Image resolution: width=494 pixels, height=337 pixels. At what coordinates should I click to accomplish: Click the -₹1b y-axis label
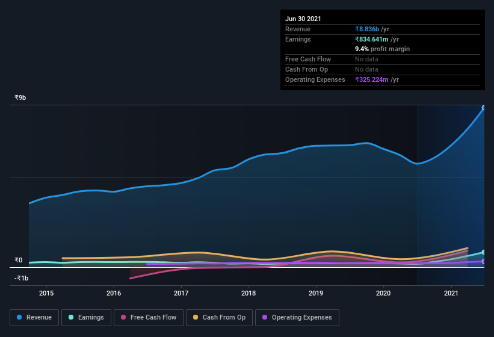[x=22, y=278]
